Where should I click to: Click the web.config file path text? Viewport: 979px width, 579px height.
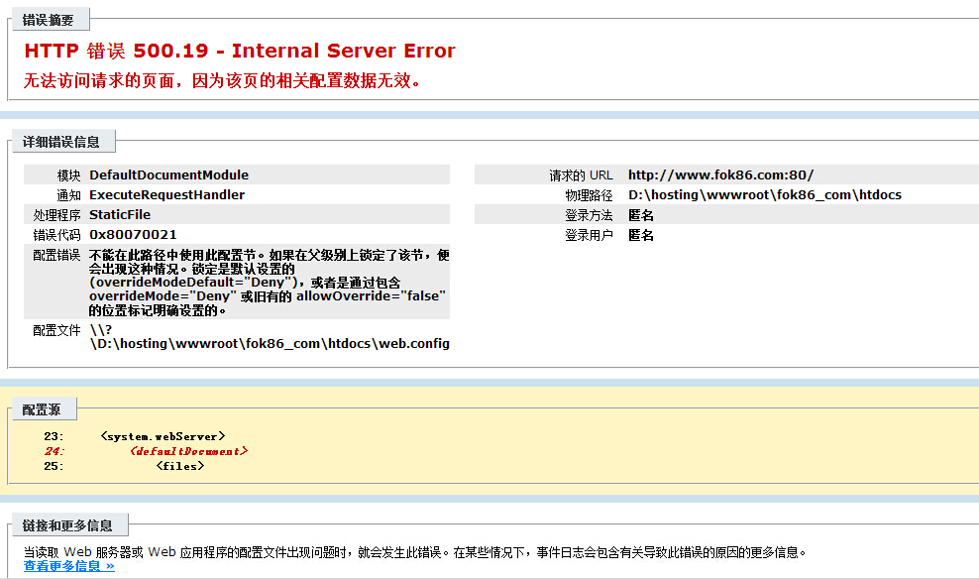(x=269, y=343)
